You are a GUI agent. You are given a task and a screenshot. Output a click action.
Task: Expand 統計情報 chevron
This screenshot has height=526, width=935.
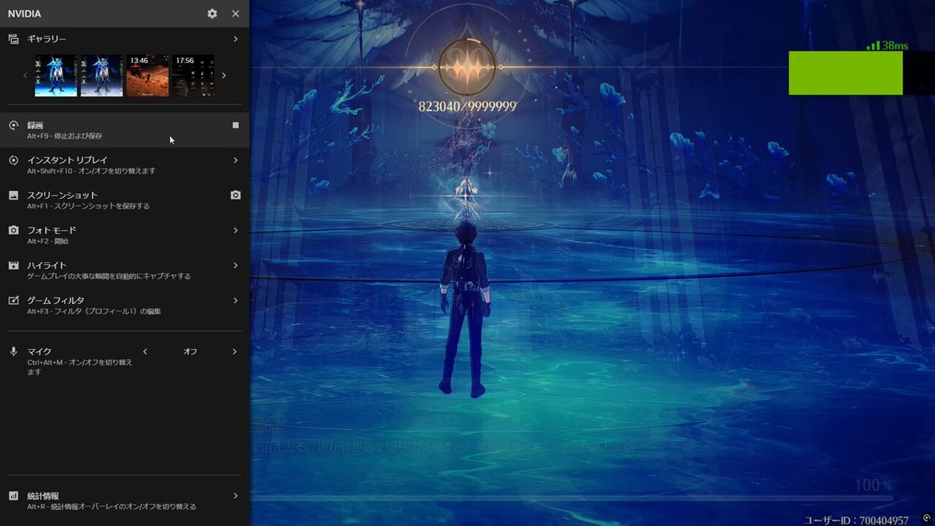[x=235, y=496]
